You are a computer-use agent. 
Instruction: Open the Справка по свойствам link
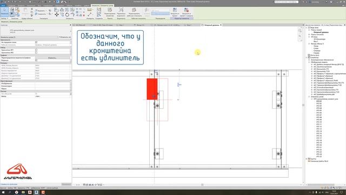(x=9, y=184)
